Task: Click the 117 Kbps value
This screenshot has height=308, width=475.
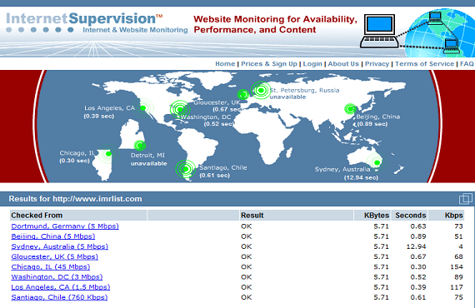Action: point(457,287)
